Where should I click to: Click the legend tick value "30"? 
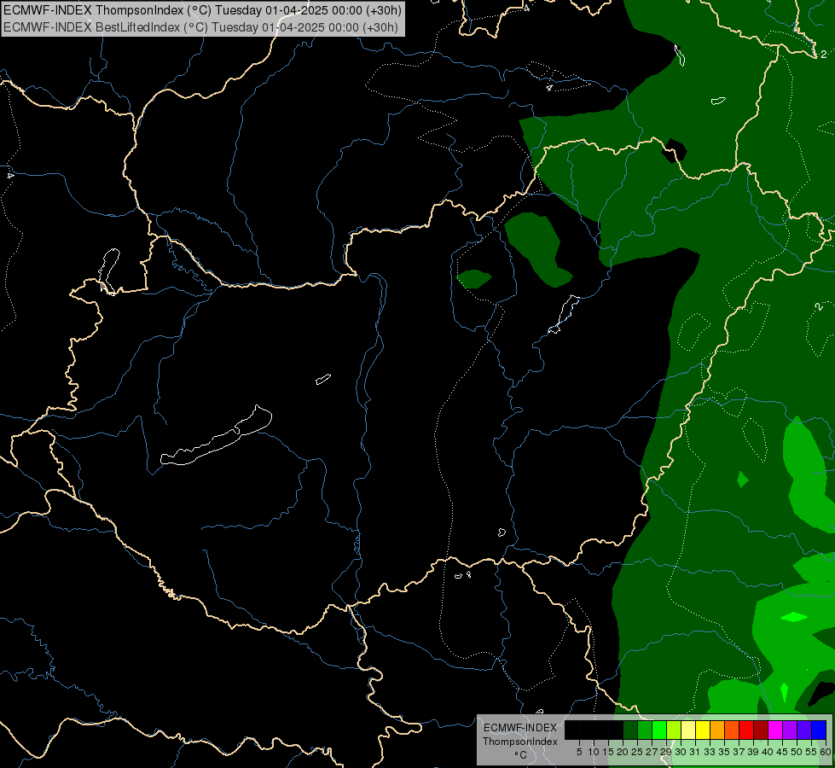pyautogui.click(x=681, y=752)
